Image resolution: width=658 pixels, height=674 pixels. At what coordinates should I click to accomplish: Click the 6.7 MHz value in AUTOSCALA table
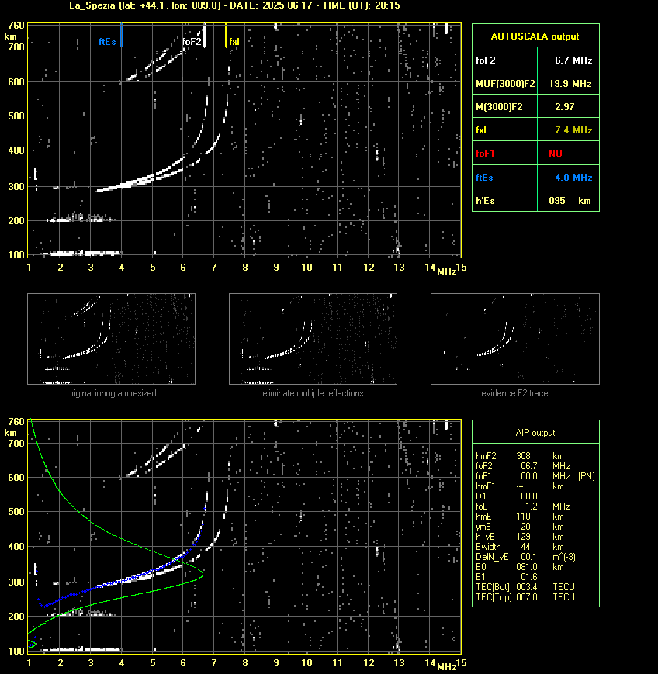tap(573, 60)
